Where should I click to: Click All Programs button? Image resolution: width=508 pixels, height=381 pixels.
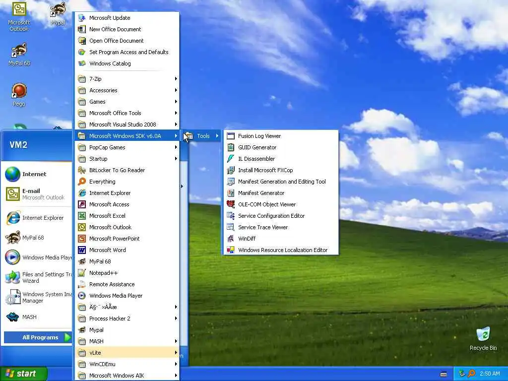(38, 337)
